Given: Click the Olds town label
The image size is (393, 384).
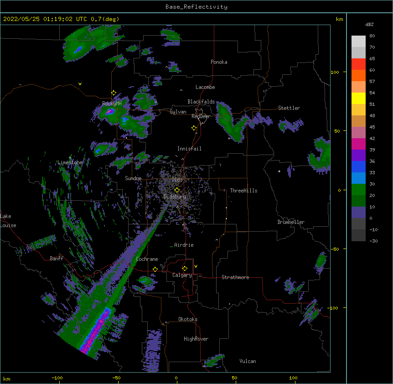Looking at the screenshot, I should click(x=177, y=180).
